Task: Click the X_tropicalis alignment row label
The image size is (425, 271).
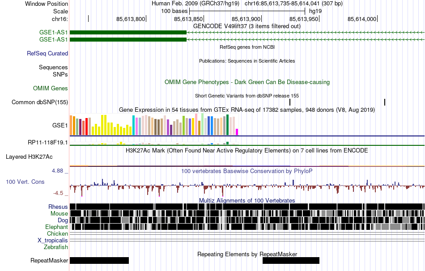Action: (x=53, y=241)
